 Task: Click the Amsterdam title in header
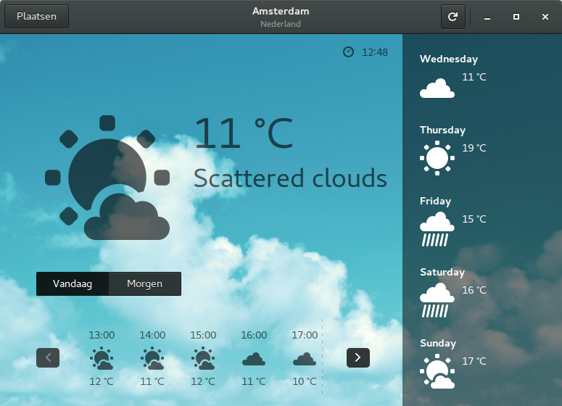pos(281,11)
